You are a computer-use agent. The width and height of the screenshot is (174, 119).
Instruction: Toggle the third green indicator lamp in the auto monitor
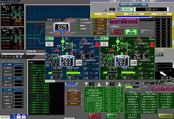[78, 26]
